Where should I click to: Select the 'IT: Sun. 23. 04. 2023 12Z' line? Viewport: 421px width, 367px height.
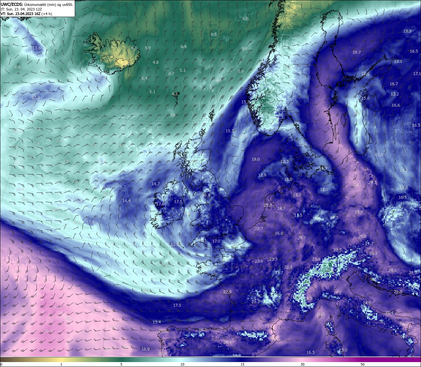pyautogui.click(x=21, y=9)
